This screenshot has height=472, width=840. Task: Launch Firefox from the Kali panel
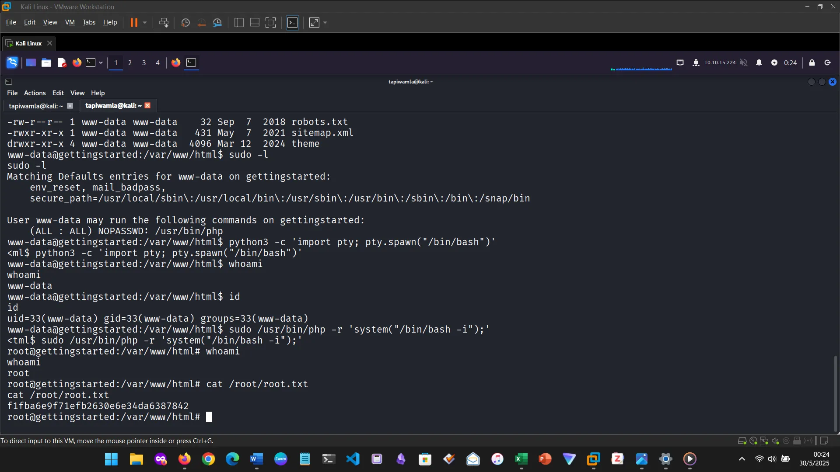coord(77,62)
